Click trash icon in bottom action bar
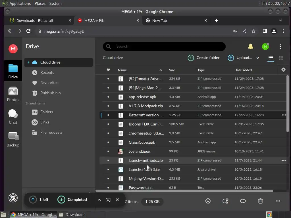This screenshot has width=291, height=218. [260, 201]
